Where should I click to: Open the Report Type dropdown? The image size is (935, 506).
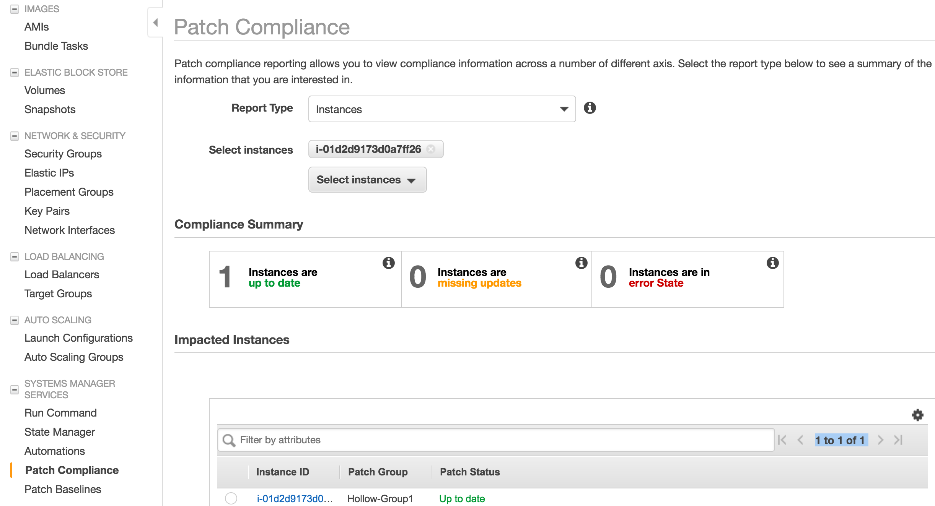442,109
